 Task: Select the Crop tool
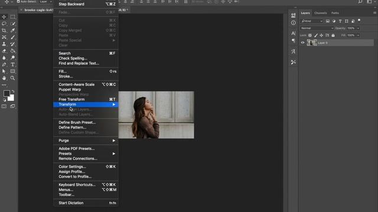[x=4, y=30]
